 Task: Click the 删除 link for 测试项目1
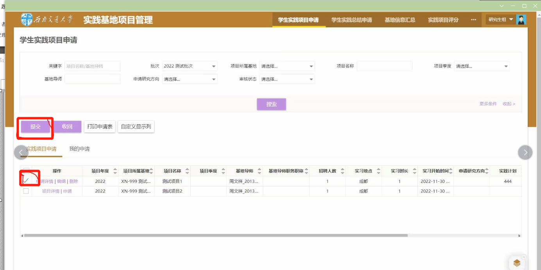tap(73, 181)
